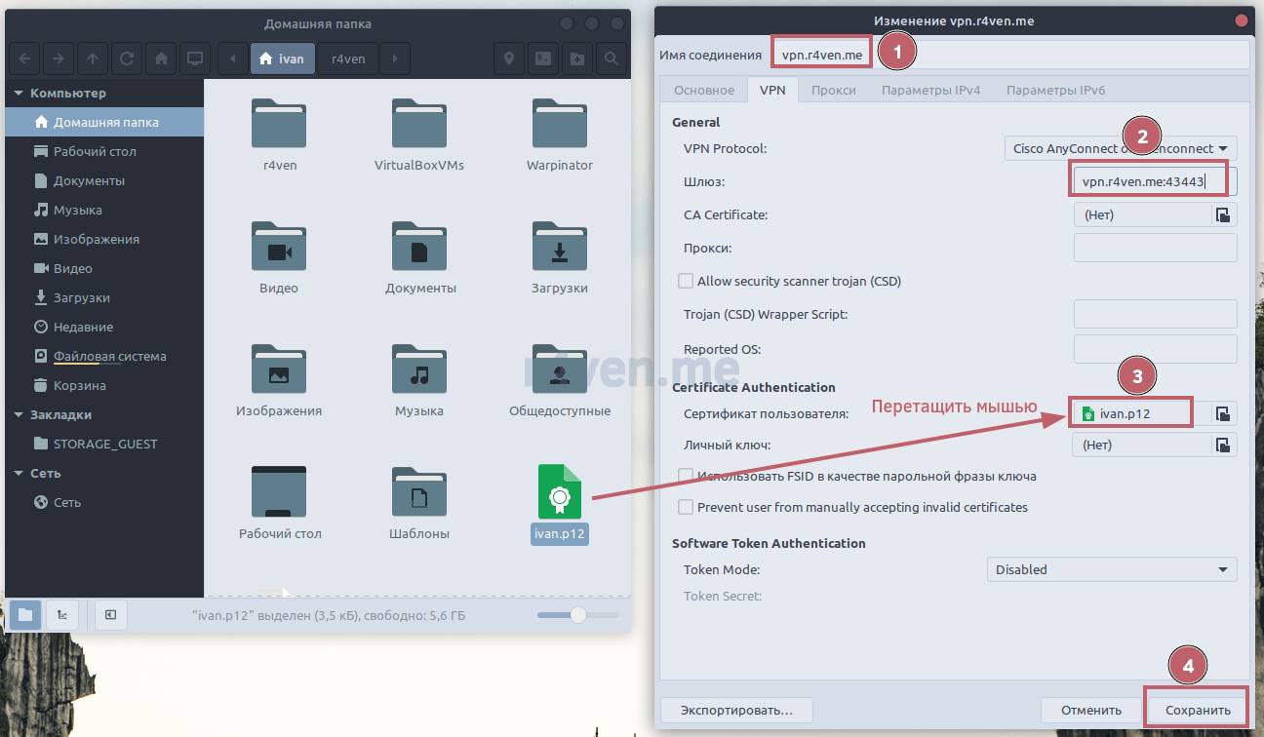Image resolution: width=1264 pixels, height=737 pixels.
Task: Adjust the icon zoom slider in status bar
Action: (x=578, y=615)
